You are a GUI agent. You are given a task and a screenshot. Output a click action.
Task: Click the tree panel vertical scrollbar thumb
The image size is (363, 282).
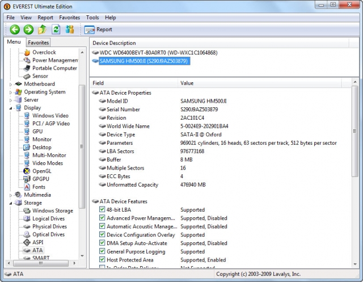(x=82, y=146)
